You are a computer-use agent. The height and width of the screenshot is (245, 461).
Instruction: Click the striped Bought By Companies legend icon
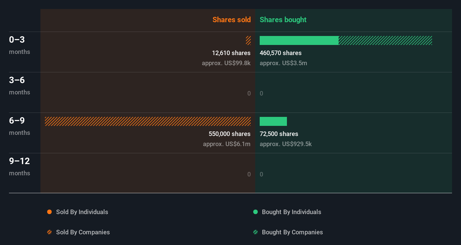click(255, 232)
